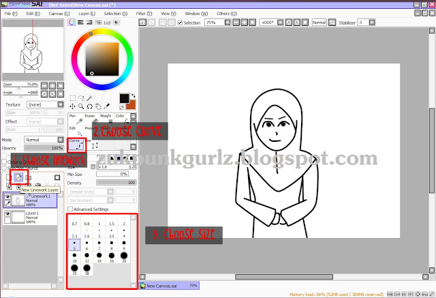Viewport: 436px width, 298px height.
Task: Adjust the brush Density slider
Action: coord(116,183)
